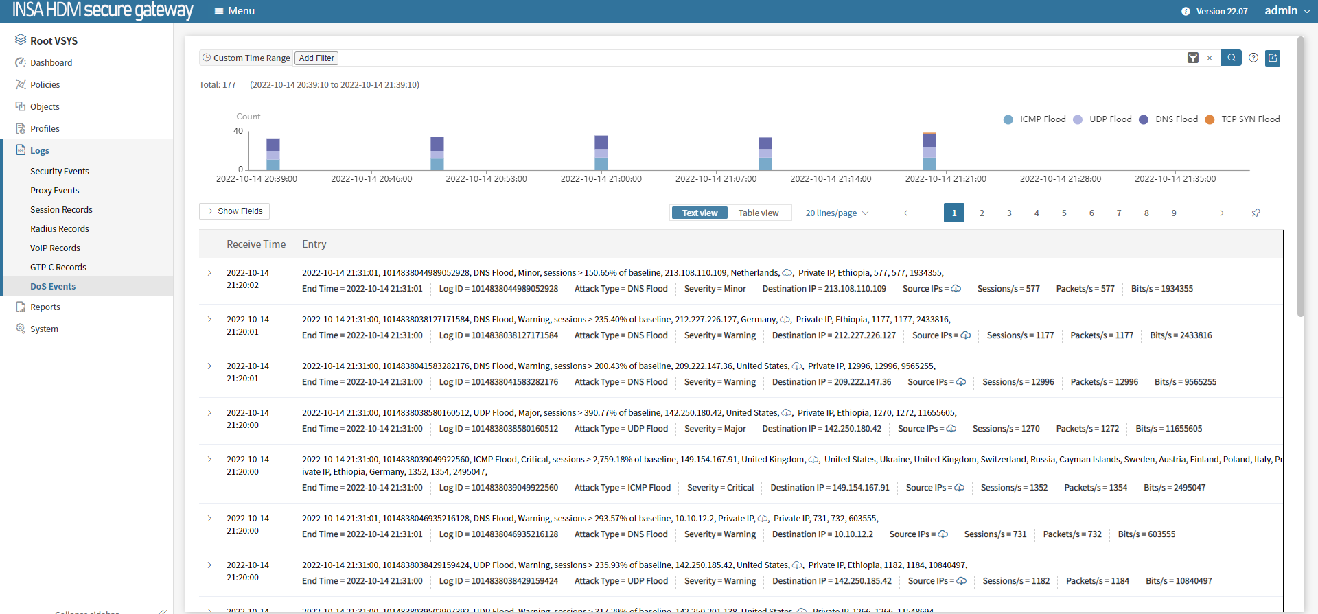1318x614 pixels.
Task: Expand the Show Fields panel
Action: (x=234, y=211)
